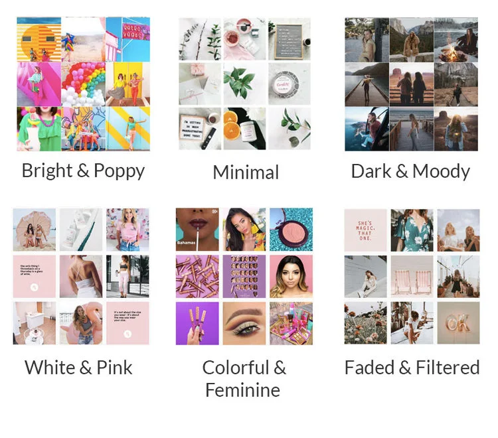Click the grey letter board photo
This screenshot has width=498, height=438.
[x=290, y=39]
